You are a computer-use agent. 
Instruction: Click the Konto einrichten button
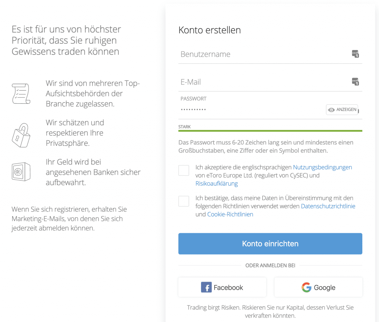pos(270,244)
